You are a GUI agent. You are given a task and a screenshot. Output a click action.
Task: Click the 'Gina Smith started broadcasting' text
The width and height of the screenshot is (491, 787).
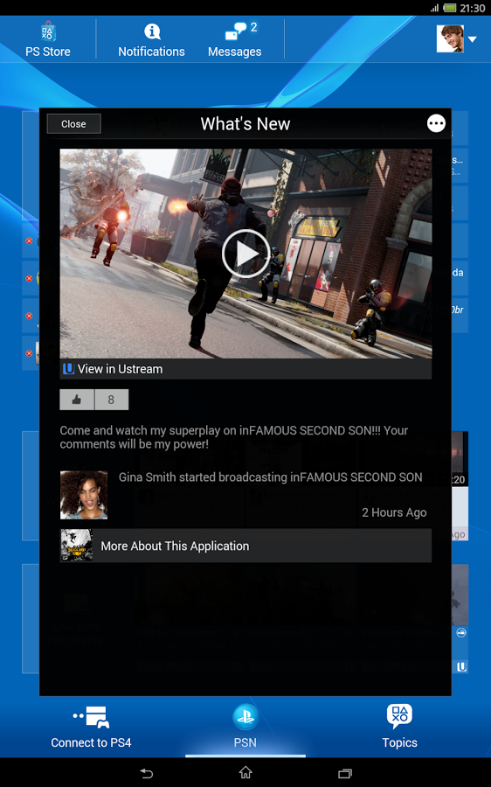click(x=270, y=477)
